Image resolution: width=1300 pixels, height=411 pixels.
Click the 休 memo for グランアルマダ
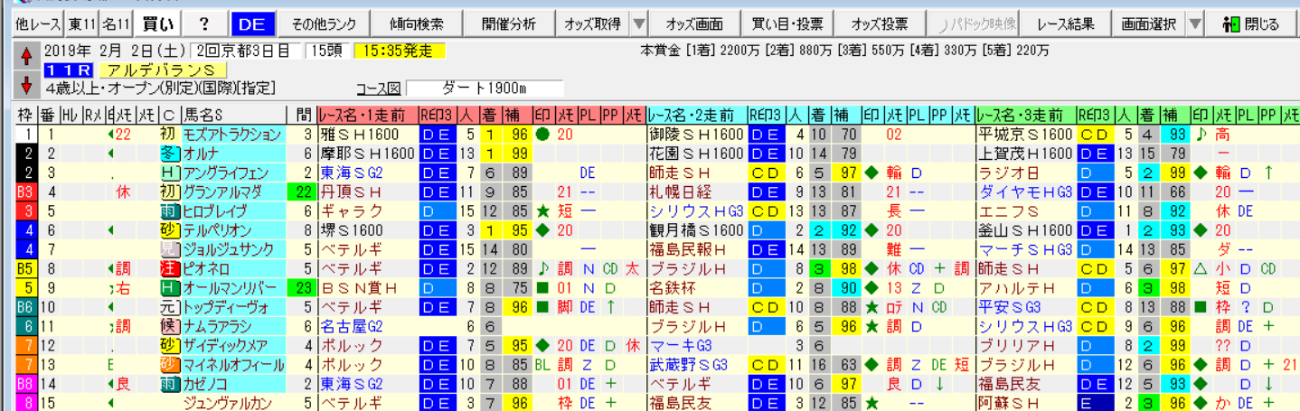coord(123,191)
